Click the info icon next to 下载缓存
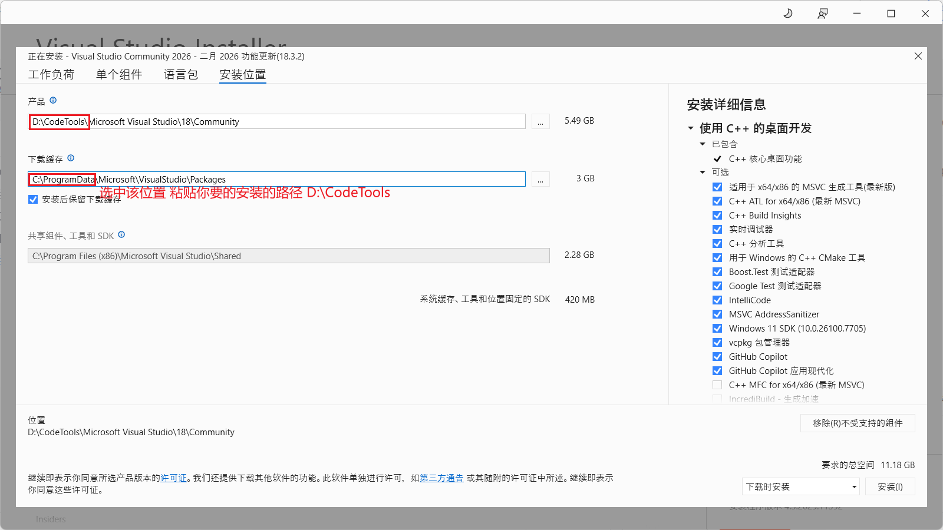 coord(71,158)
